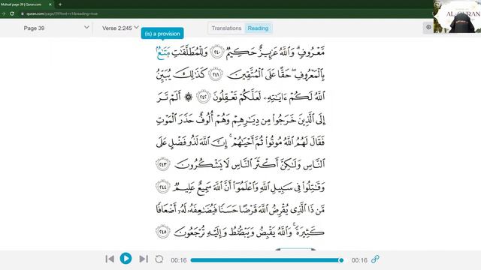Click the highlighted blue Arabic word

point(163,52)
